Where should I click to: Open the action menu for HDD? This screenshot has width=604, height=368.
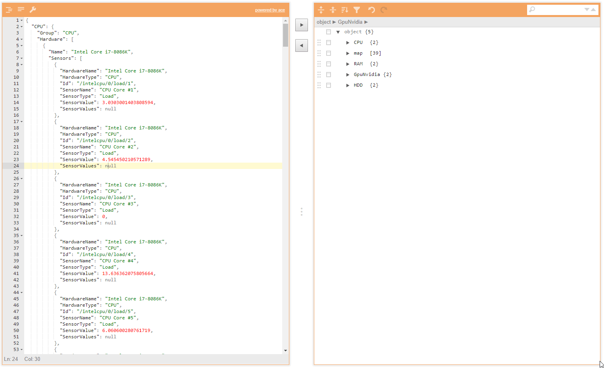coord(329,85)
